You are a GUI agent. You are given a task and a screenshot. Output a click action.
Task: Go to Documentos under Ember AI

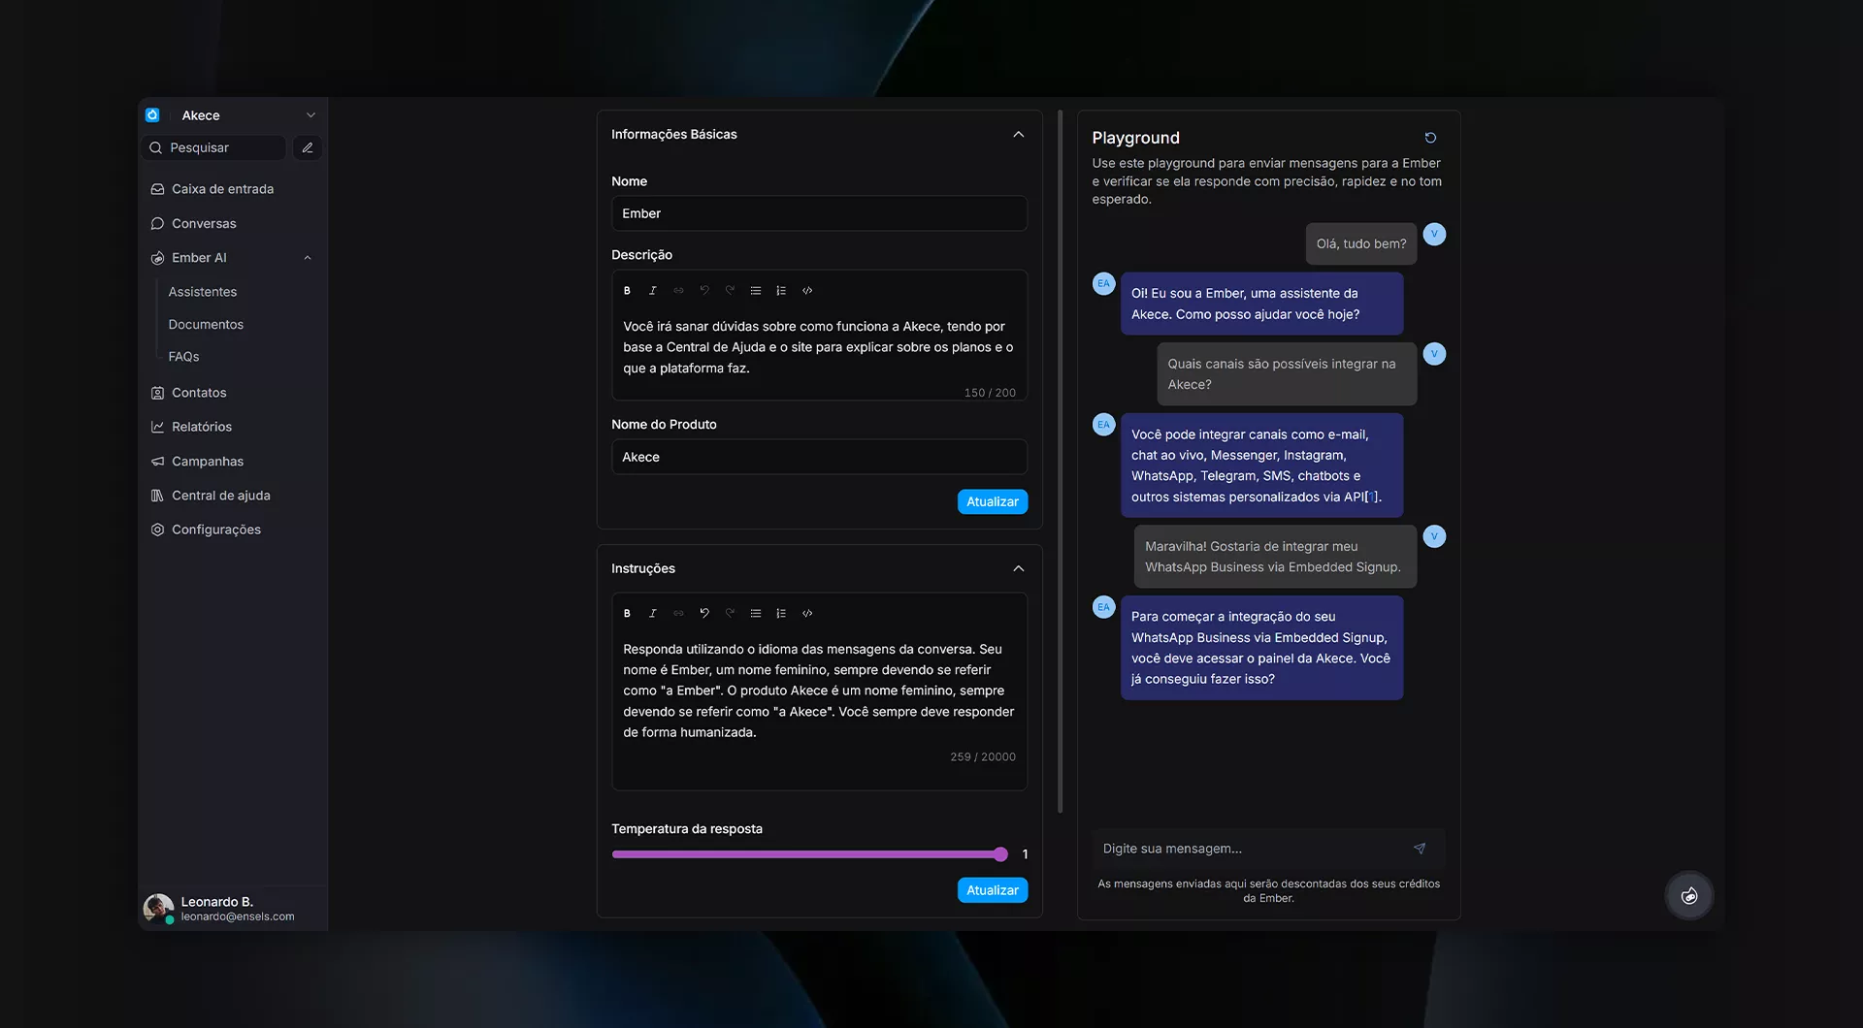[x=206, y=325]
